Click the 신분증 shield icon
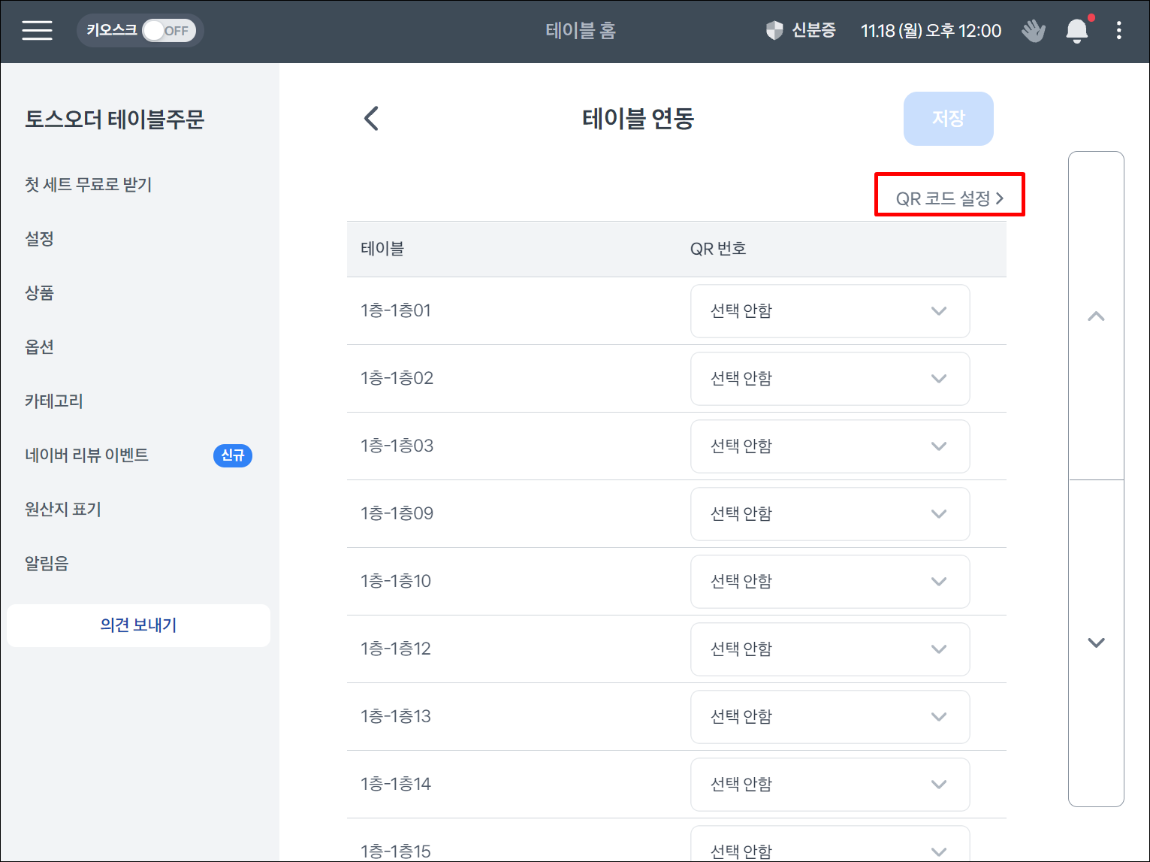 (774, 31)
